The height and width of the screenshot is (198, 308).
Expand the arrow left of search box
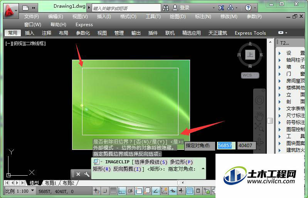[x=89, y=8]
